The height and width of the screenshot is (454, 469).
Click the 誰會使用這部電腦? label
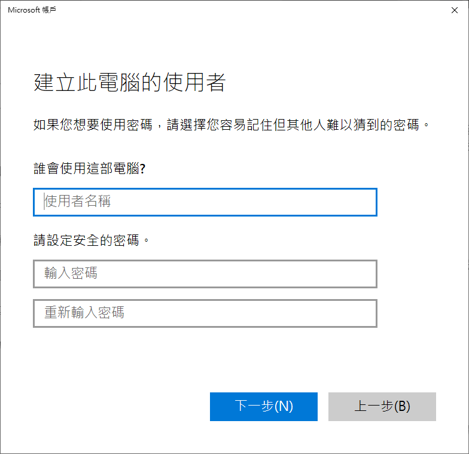click(90, 169)
